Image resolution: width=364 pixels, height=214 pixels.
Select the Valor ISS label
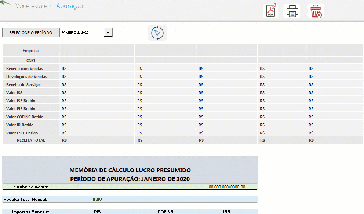(x=14, y=93)
